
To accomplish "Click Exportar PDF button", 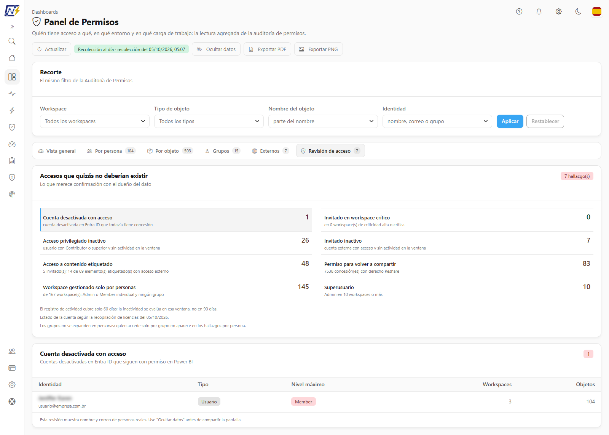I will pos(268,49).
